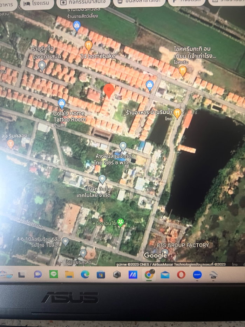The height and width of the screenshot is (327, 245).
Task: Open Zoom from the taskbar
Action: point(197,275)
